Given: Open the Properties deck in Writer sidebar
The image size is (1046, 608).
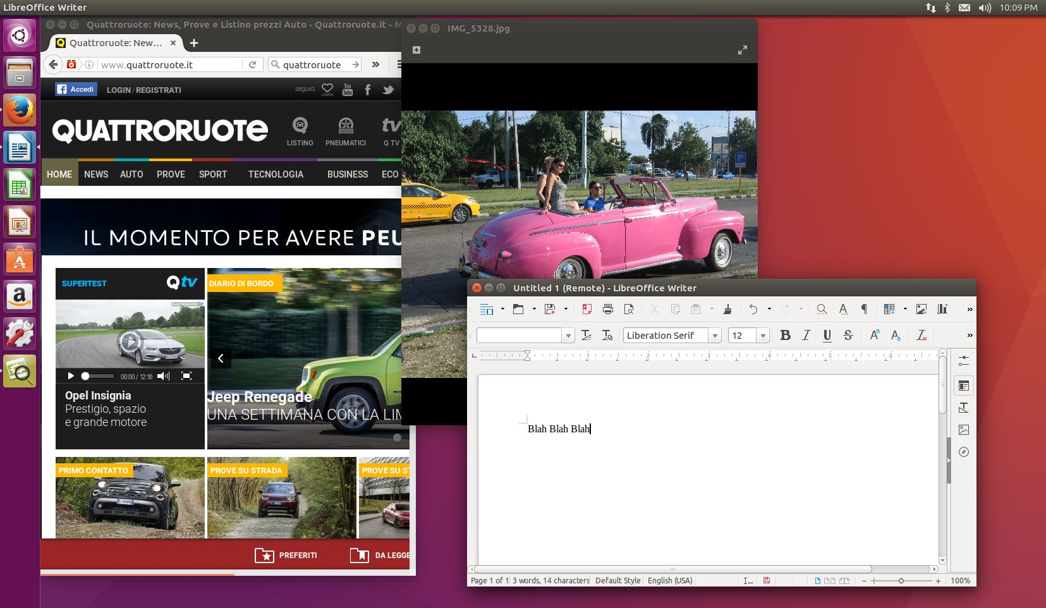Looking at the screenshot, I should (x=964, y=386).
